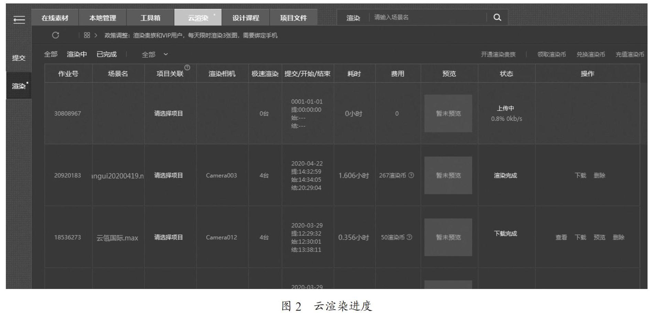The width and height of the screenshot is (652, 313).
Task: Click scene name 云瓴国际.max
Action: pyautogui.click(x=117, y=238)
